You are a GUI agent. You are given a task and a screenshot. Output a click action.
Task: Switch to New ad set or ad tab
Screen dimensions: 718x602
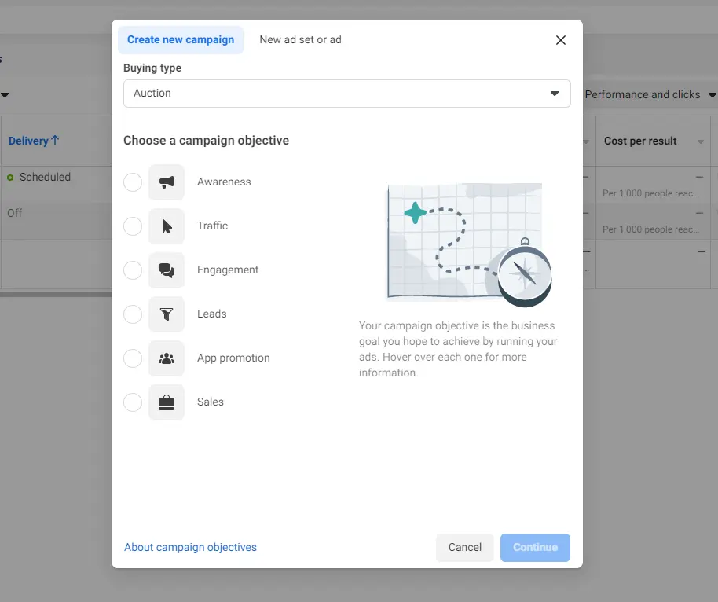[x=300, y=40]
